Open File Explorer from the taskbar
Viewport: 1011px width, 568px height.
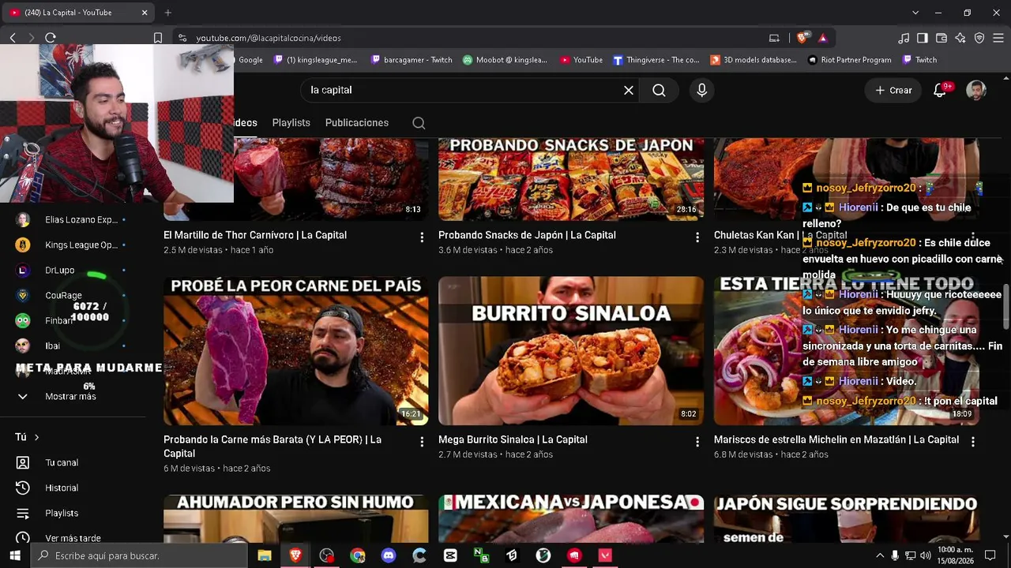[265, 555]
